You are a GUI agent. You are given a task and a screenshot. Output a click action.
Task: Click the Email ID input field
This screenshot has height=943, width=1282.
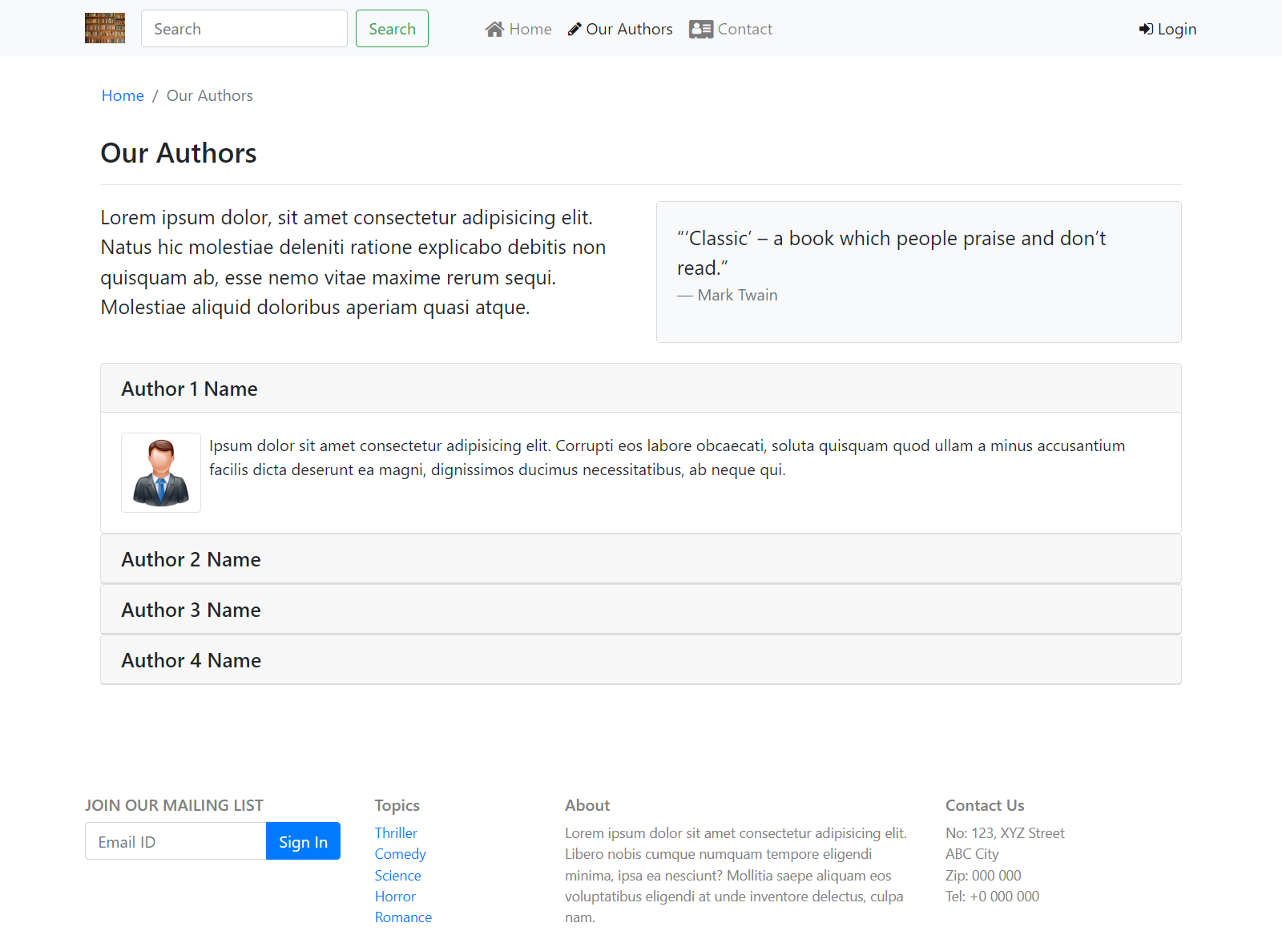pyautogui.click(x=175, y=841)
